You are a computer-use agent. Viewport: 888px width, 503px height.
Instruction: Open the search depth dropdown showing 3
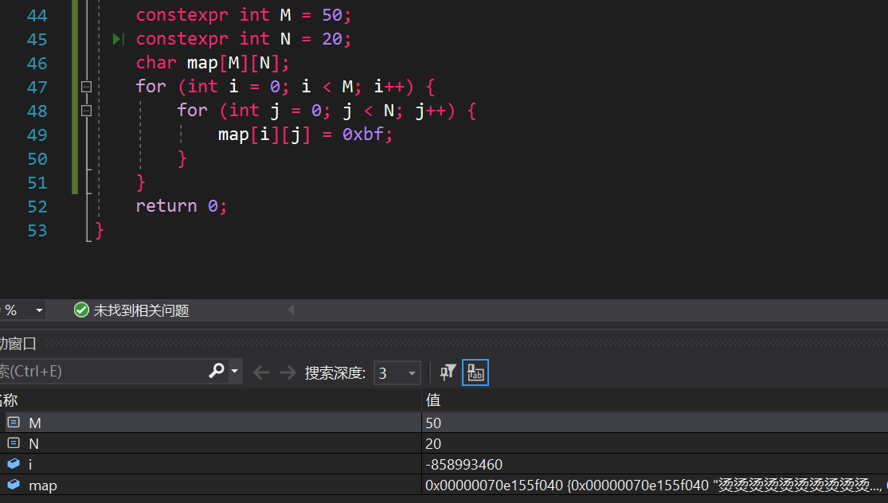397,372
